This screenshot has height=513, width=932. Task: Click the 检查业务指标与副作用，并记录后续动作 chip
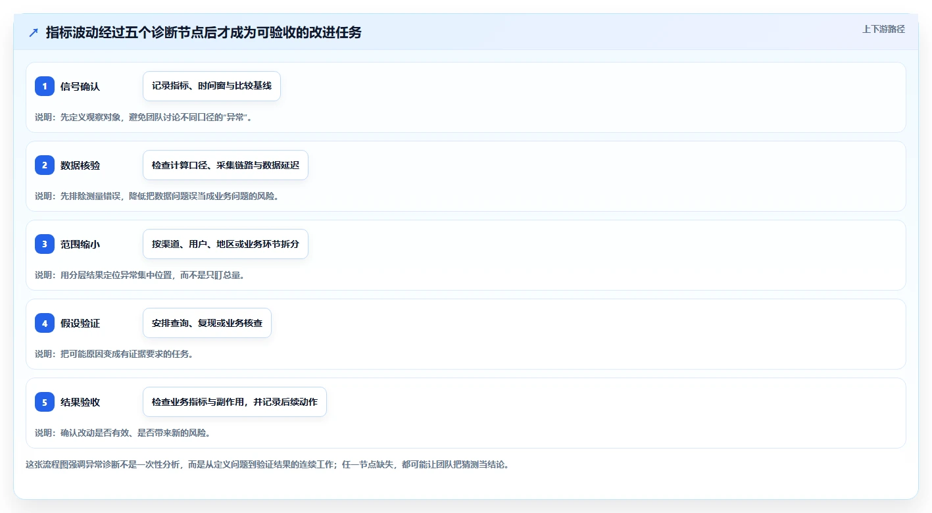[235, 402]
